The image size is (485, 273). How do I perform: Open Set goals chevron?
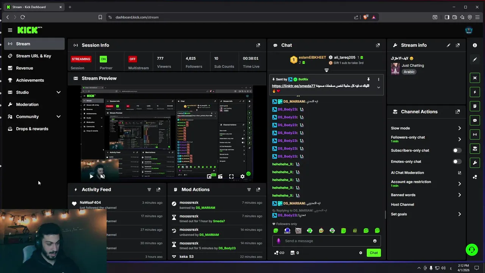tap(460, 214)
